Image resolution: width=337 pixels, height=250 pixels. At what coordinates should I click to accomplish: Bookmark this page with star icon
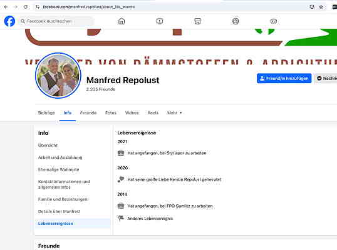[321, 7]
